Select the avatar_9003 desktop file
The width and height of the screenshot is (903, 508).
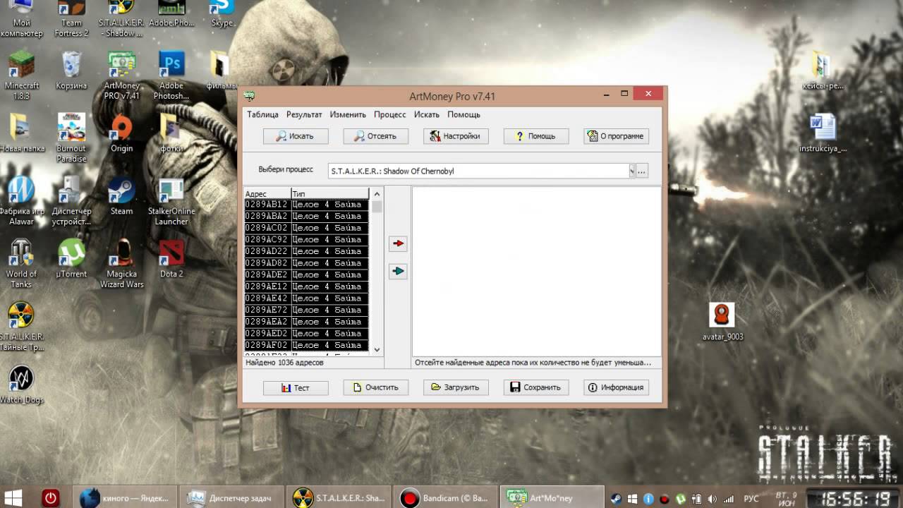click(722, 322)
